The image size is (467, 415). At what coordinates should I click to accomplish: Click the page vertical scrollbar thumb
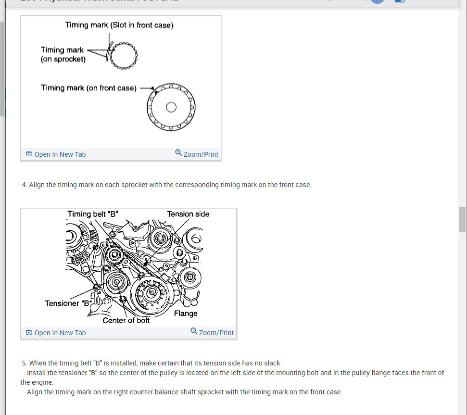462,219
